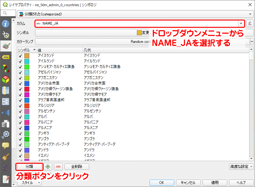Toggle the アルゼンチン checkbox
Viewport: 255px width, 187px height.
pyautogui.click(x=20, y=111)
